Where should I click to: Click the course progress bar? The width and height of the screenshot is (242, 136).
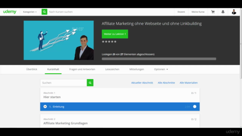click(159, 59)
